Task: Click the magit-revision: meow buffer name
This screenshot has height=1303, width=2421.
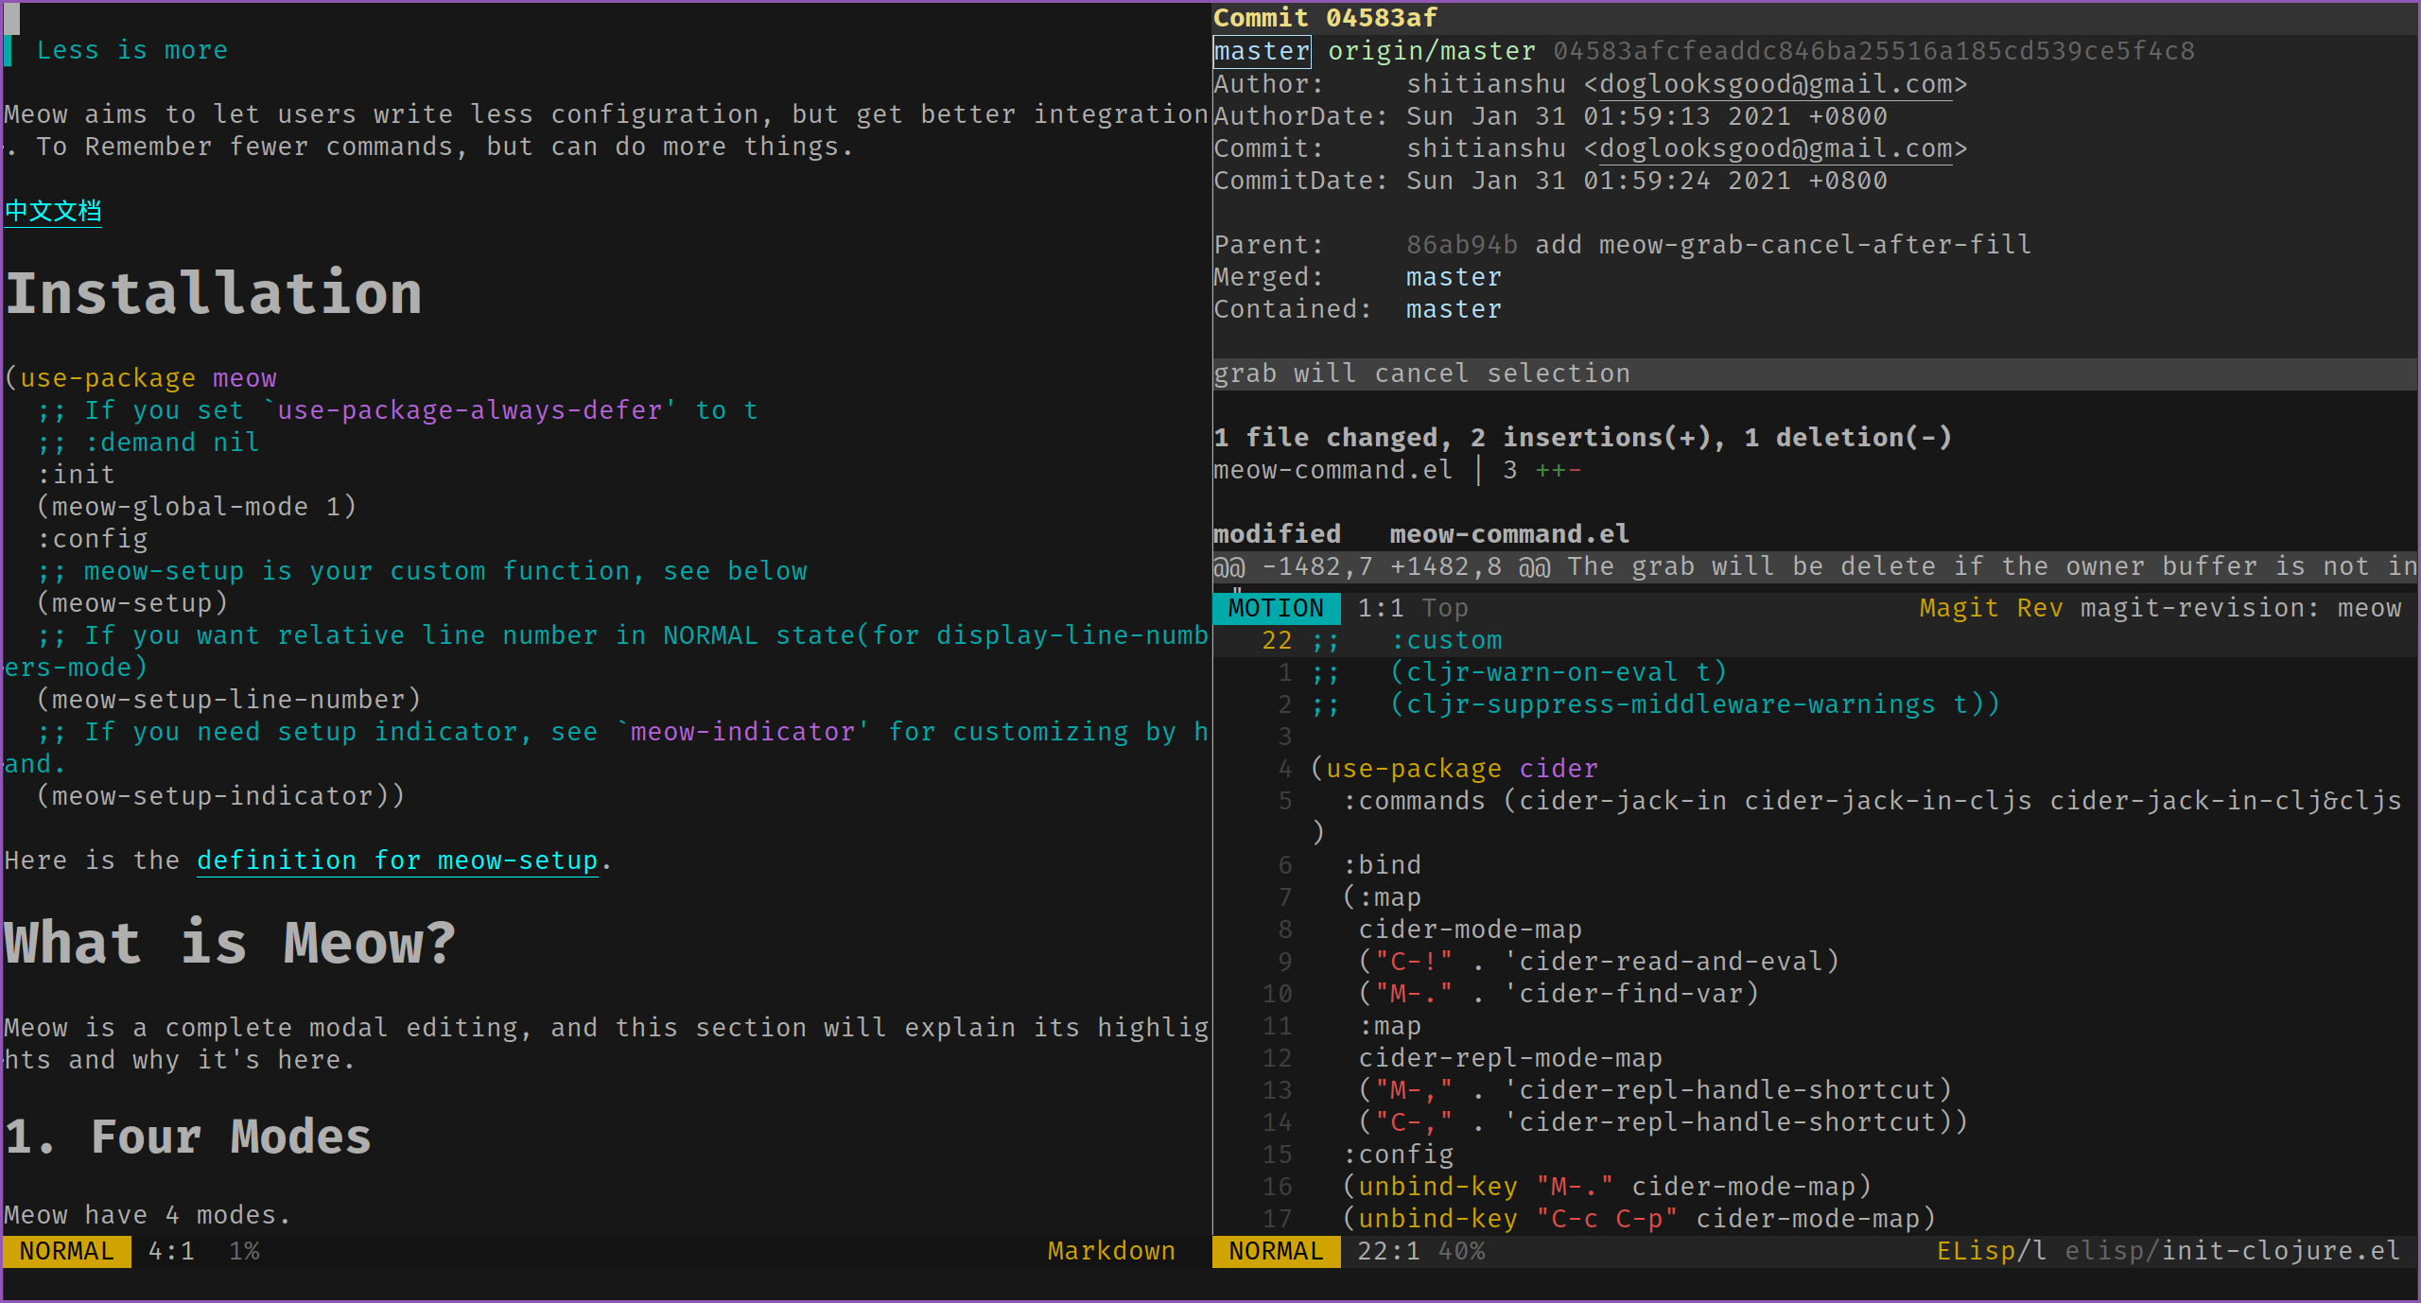Action: (2240, 608)
